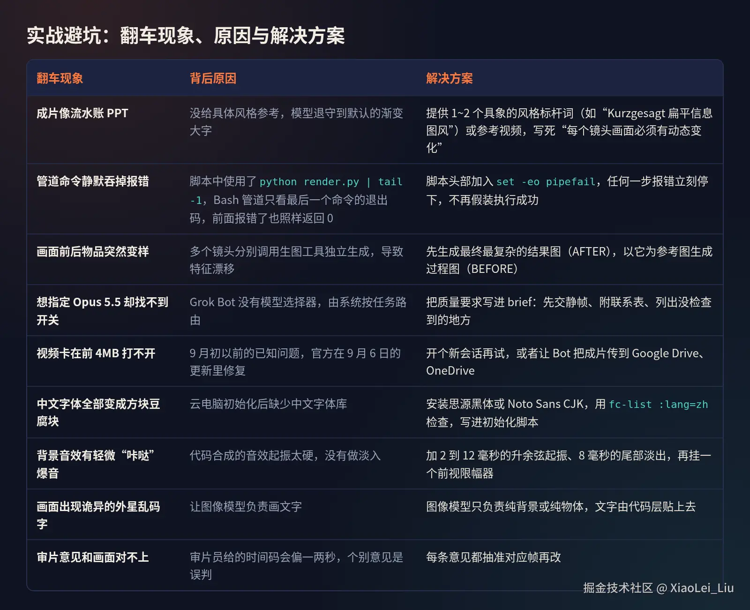Image resolution: width=750 pixels, height=610 pixels.
Task: Click the title 实战避坑：翻车现象、原因与解决方案
Action: [186, 36]
